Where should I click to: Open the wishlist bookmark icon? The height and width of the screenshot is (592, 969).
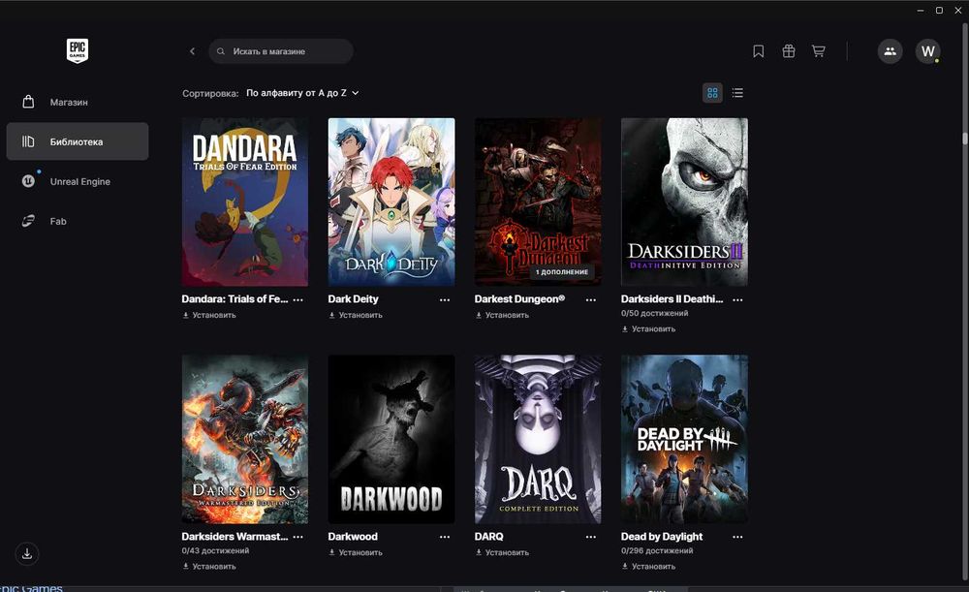759,51
